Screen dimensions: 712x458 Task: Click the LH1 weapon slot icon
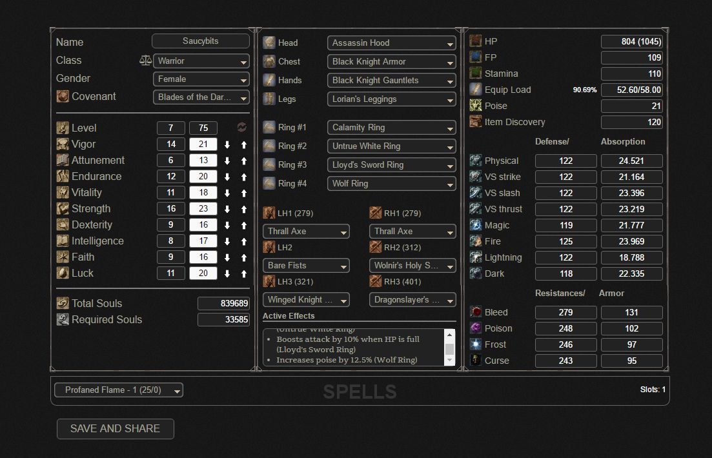pyautogui.click(x=269, y=212)
